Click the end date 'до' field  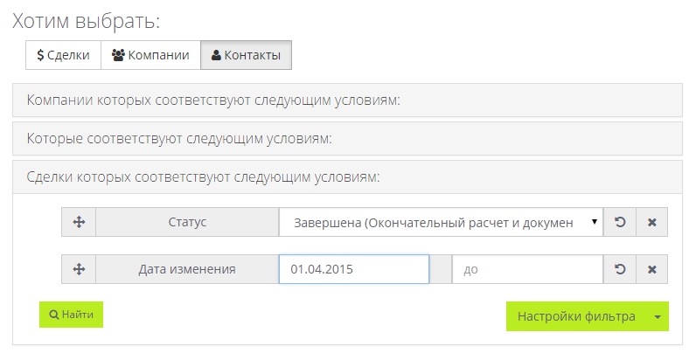coord(527,269)
